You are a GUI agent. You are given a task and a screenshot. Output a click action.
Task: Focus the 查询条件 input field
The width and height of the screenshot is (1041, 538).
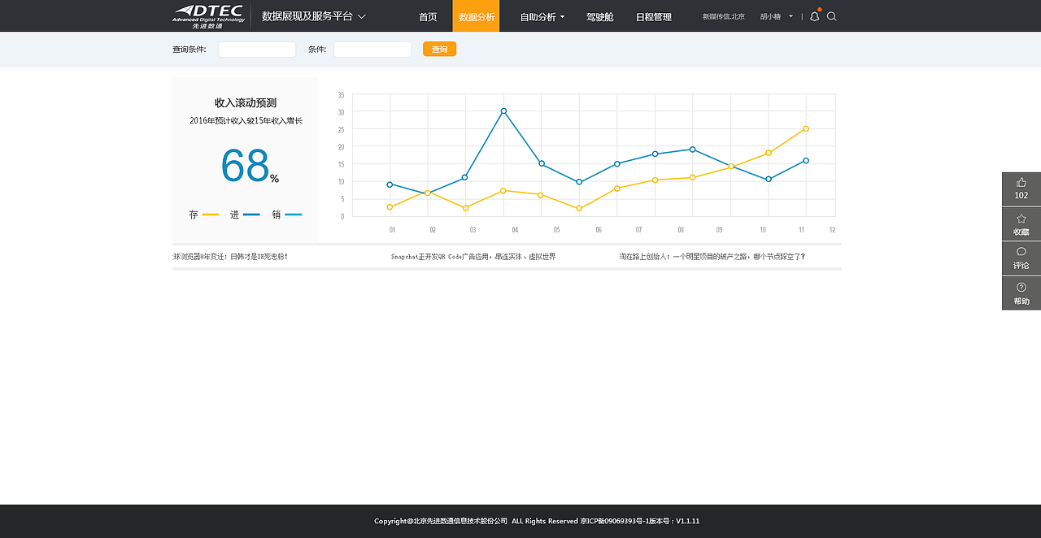[257, 50]
